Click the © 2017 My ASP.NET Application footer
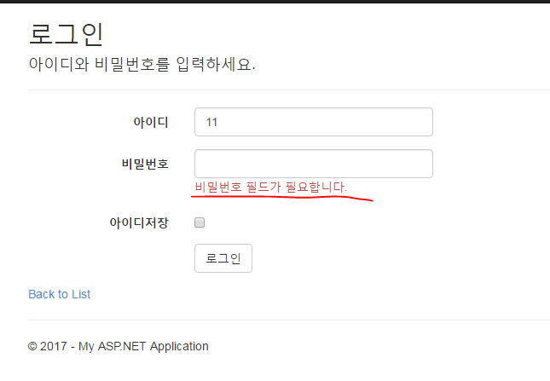Image resolution: width=550 pixels, height=381 pixels. [x=119, y=346]
